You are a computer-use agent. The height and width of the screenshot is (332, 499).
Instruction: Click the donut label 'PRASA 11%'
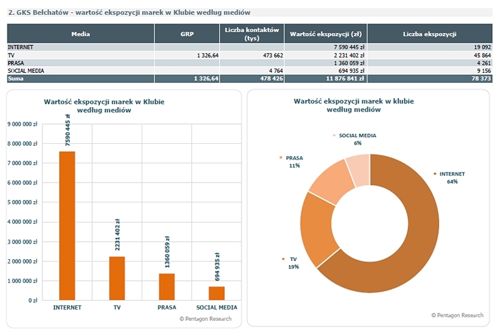pos(294,161)
